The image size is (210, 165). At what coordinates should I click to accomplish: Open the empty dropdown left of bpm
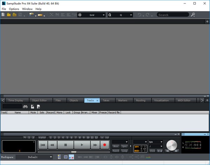pos(140,142)
